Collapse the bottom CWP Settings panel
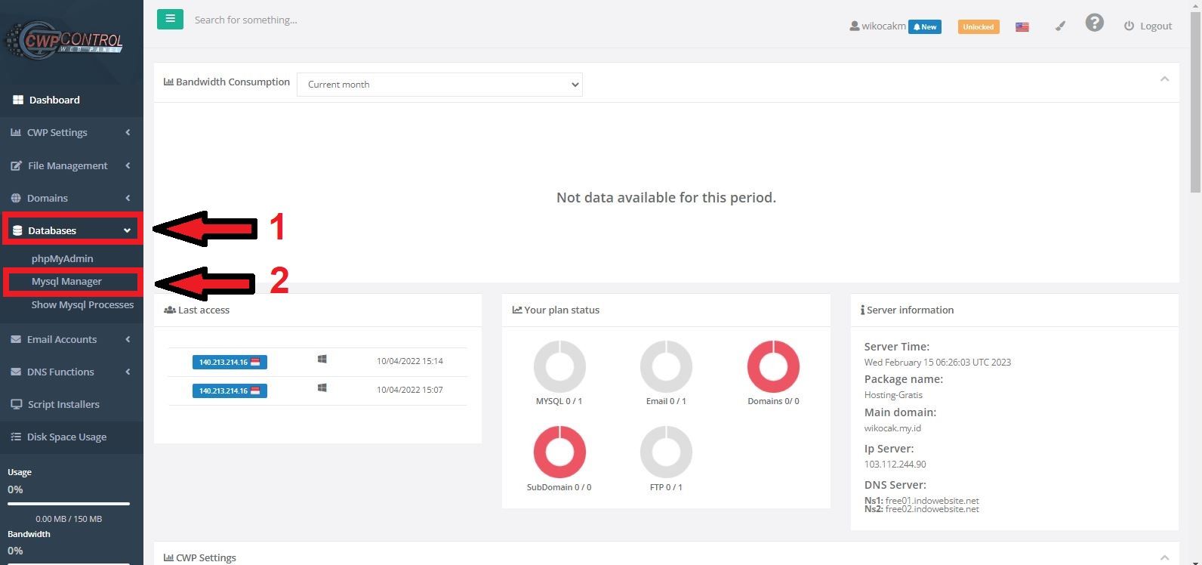The height and width of the screenshot is (565, 1202). point(1164,557)
